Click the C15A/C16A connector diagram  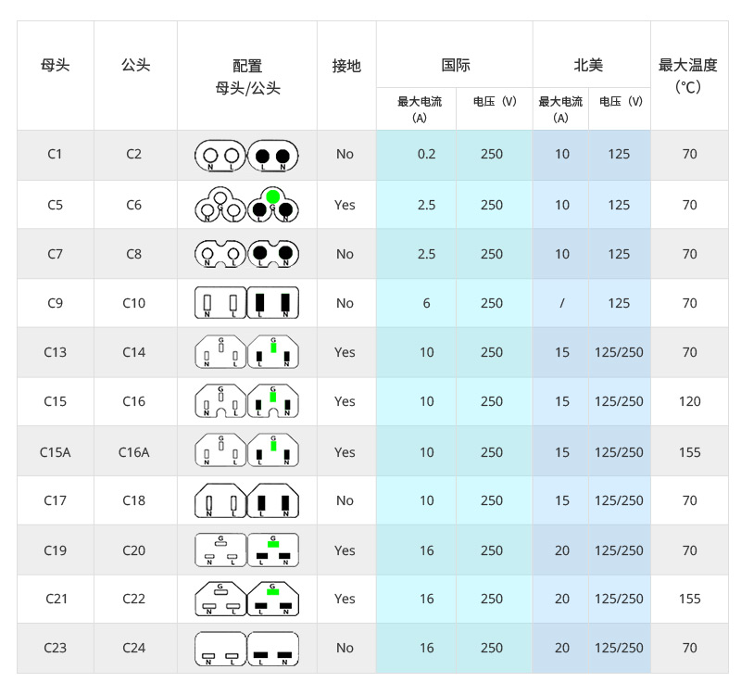coord(247,451)
